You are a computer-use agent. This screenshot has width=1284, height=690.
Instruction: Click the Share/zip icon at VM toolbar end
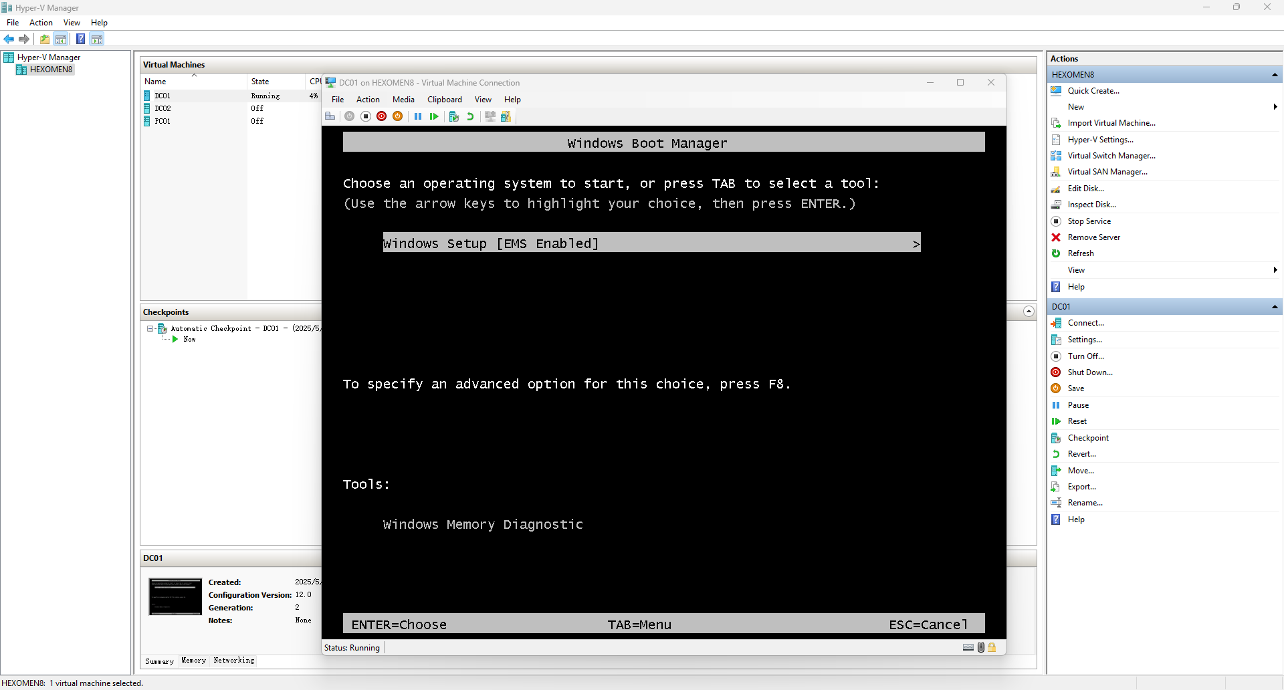[506, 116]
